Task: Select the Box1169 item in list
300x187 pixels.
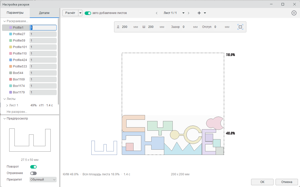Action: (x=19, y=79)
